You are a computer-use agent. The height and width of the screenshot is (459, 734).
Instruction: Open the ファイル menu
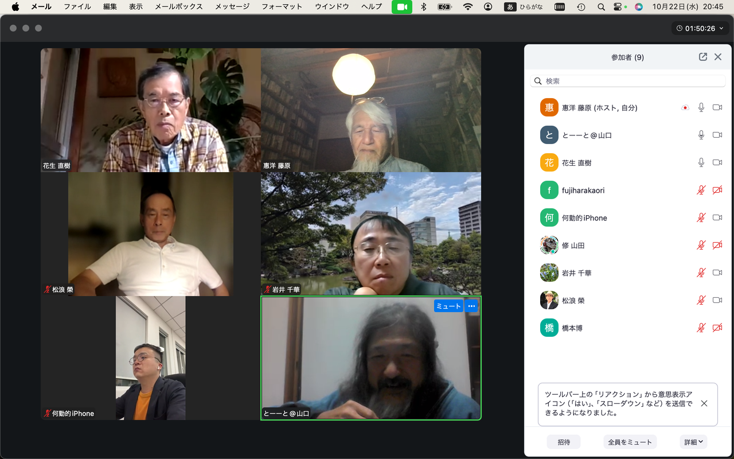tap(77, 7)
